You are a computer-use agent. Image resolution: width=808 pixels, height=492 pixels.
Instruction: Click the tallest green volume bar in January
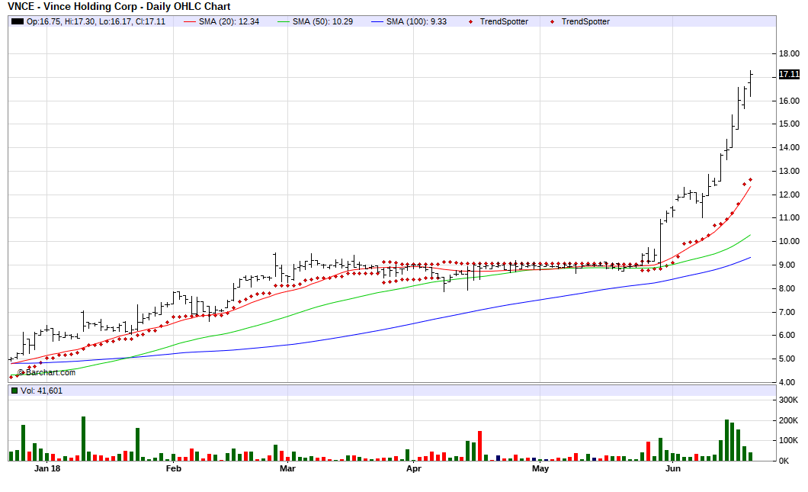[x=84, y=439]
